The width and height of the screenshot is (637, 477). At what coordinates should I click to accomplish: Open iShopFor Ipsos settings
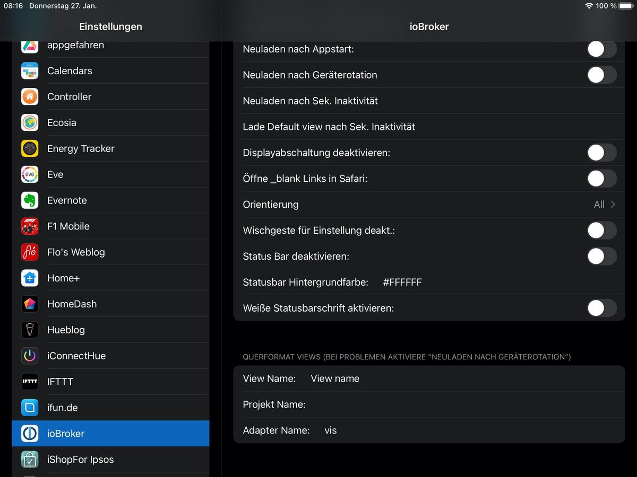110,460
